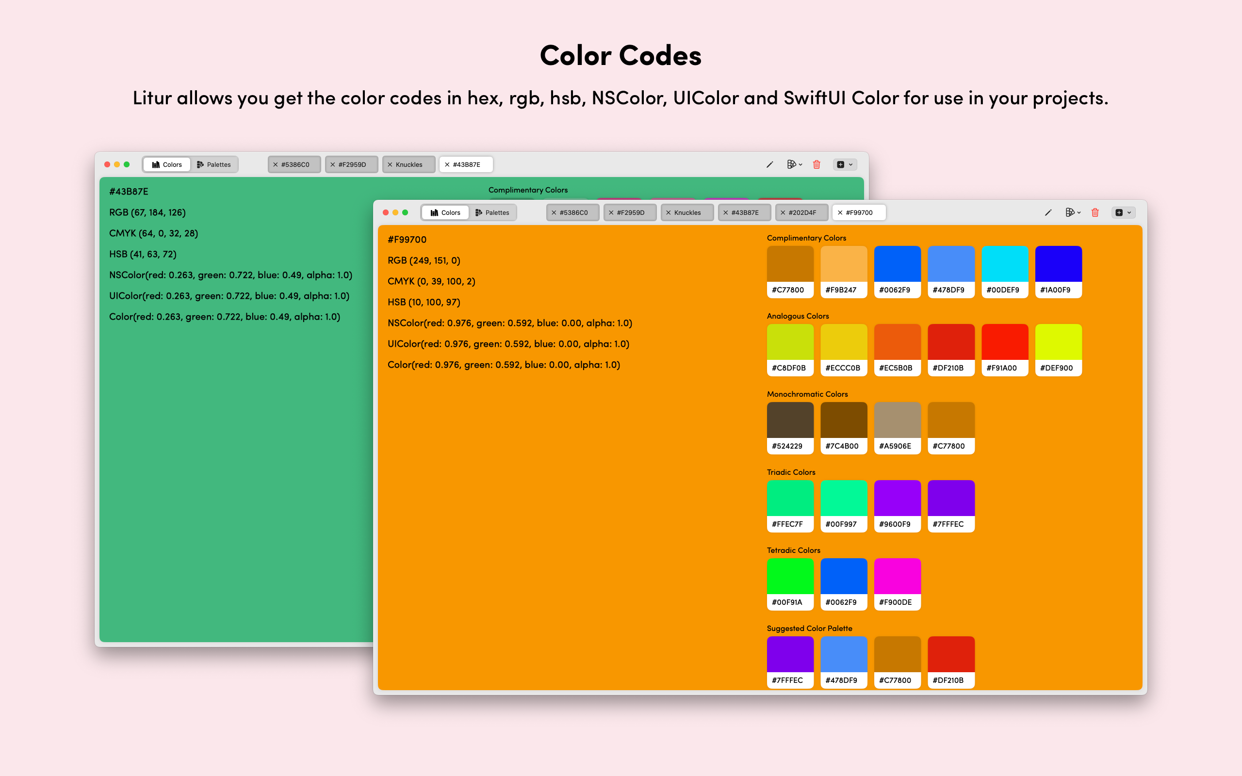1242x776 pixels.
Task: Pick the #F900DE tetradic color card
Action: [897, 584]
